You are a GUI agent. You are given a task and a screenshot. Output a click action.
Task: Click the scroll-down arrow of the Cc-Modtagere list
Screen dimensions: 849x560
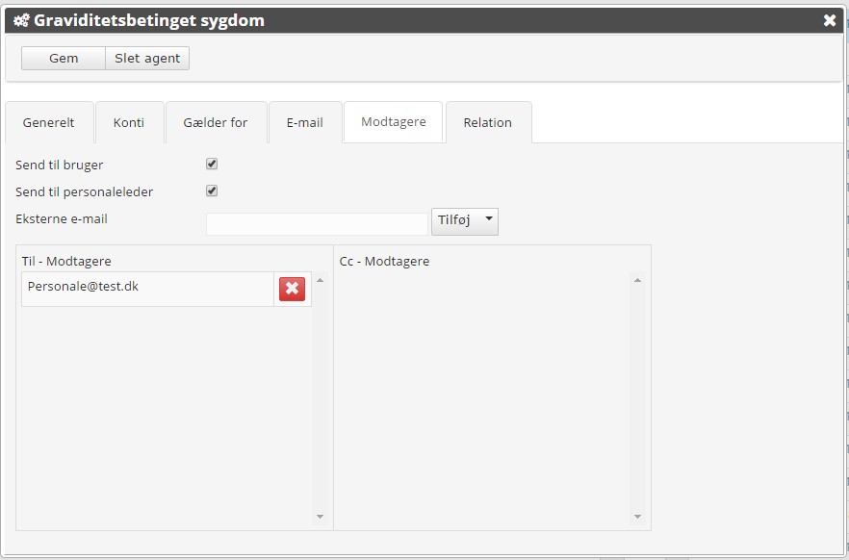(x=637, y=517)
